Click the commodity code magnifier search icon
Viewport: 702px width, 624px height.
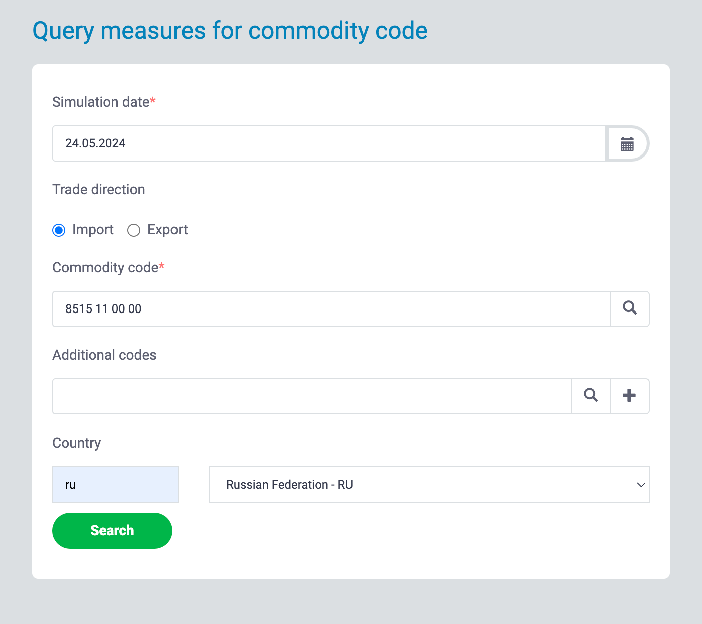[630, 308]
